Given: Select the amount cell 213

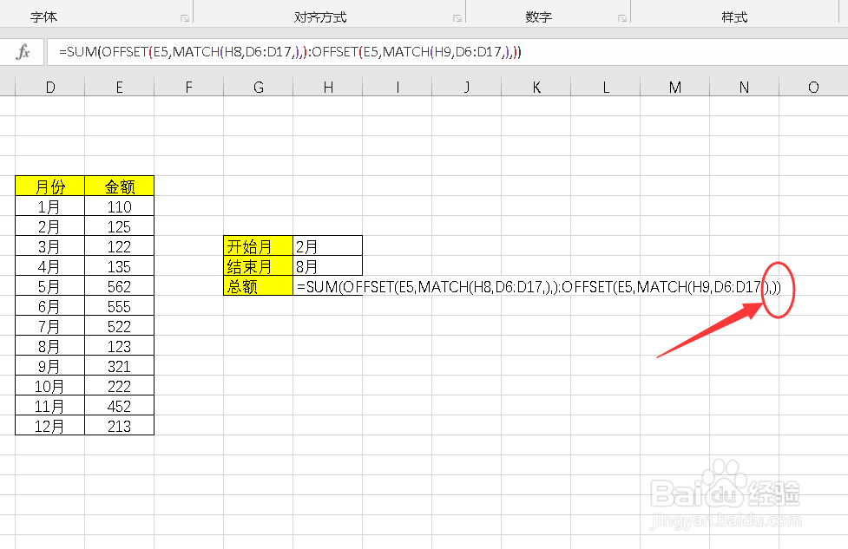Looking at the screenshot, I should point(119,426).
